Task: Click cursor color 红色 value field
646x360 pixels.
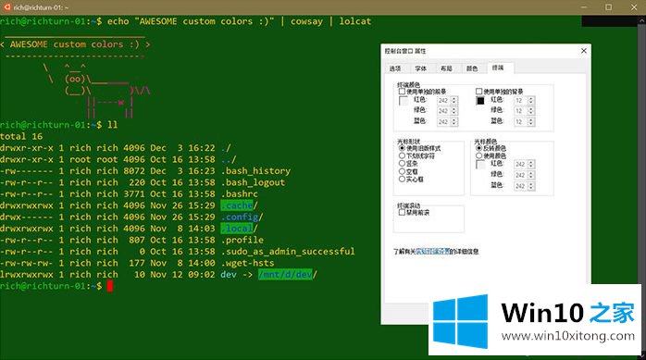Action: (x=521, y=165)
